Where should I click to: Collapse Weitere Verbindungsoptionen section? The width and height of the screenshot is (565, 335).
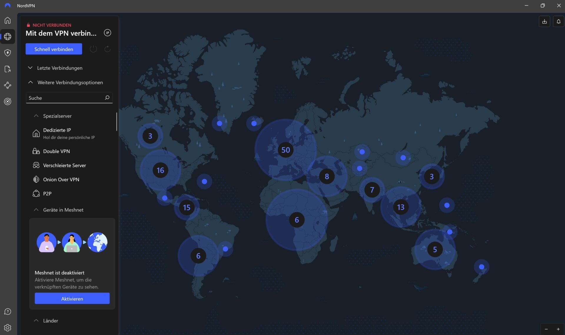click(x=65, y=82)
